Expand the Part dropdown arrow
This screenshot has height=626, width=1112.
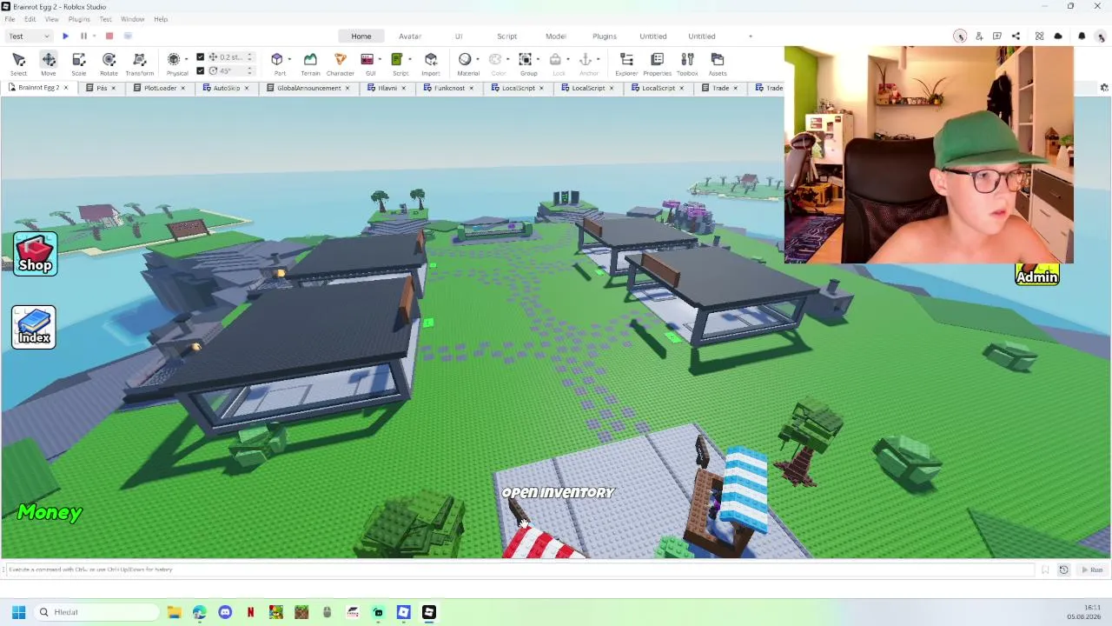click(x=289, y=60)
